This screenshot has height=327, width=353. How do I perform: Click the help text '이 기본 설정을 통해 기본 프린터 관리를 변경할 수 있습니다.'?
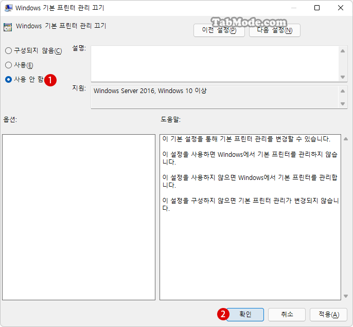pyautogui.click(x=246, y=139)
